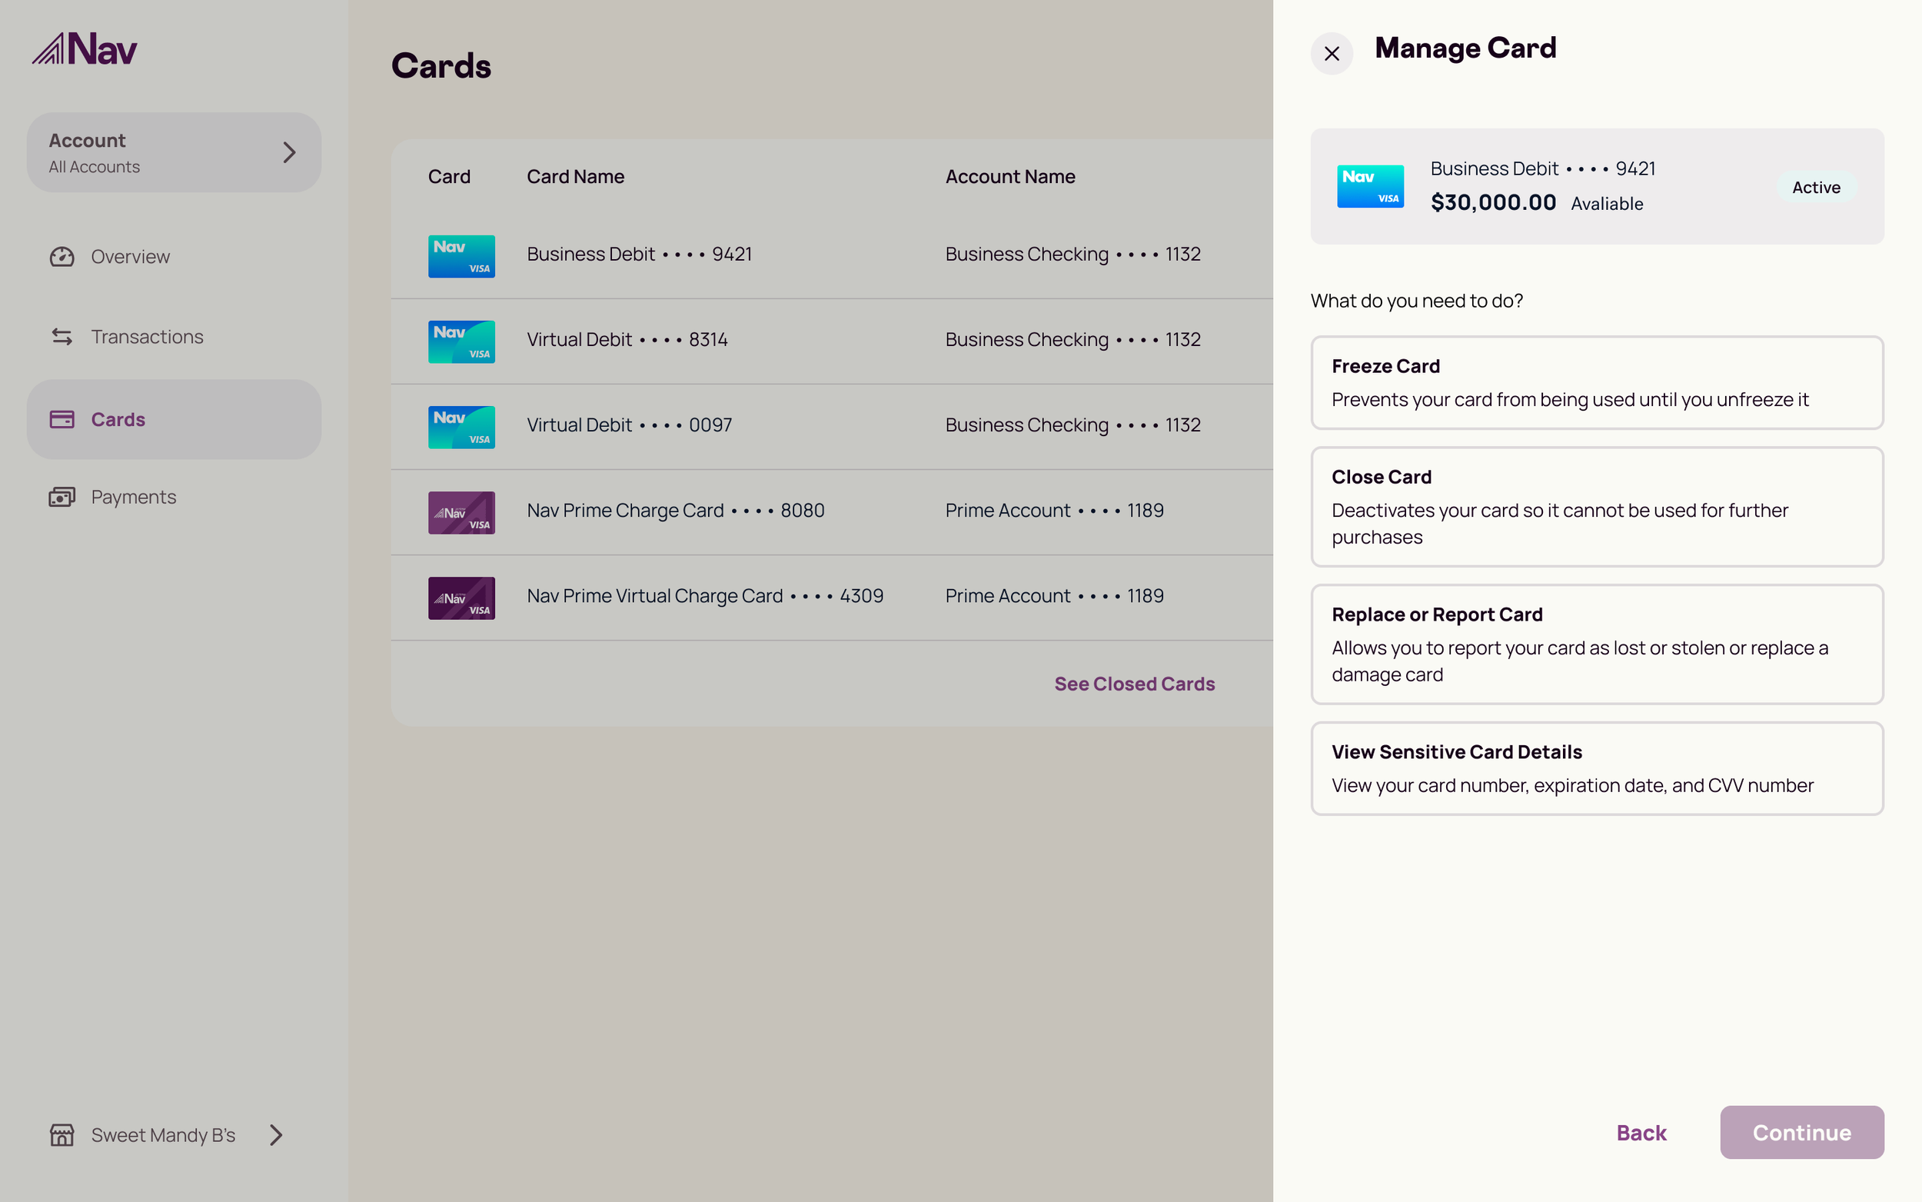Close the Manage Card panel with X

1332,53
